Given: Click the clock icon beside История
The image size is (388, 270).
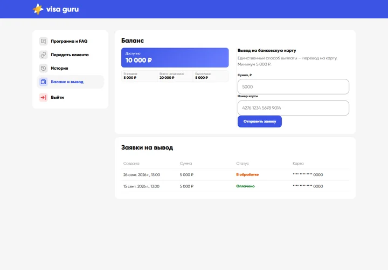Looking at the screenshot, I should click(43, 68).
